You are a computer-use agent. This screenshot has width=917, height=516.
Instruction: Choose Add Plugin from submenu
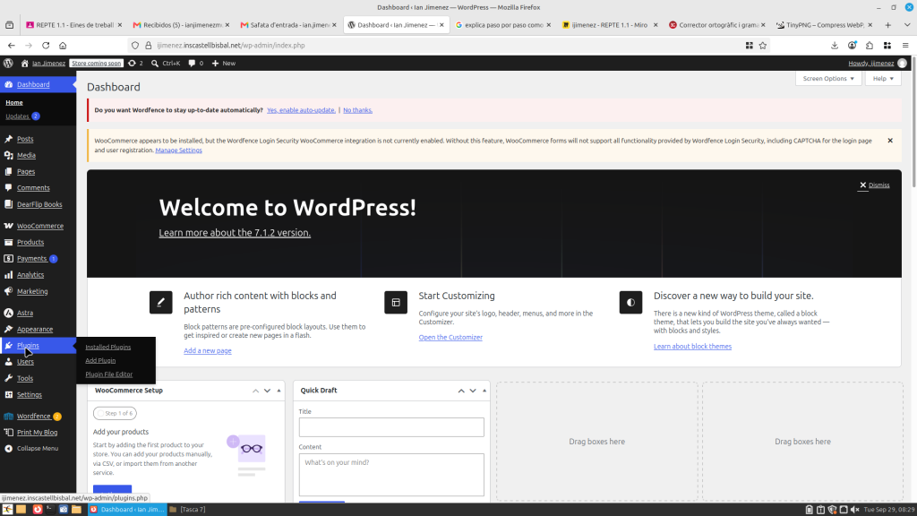pyautogui.click(x=100, y=360)
